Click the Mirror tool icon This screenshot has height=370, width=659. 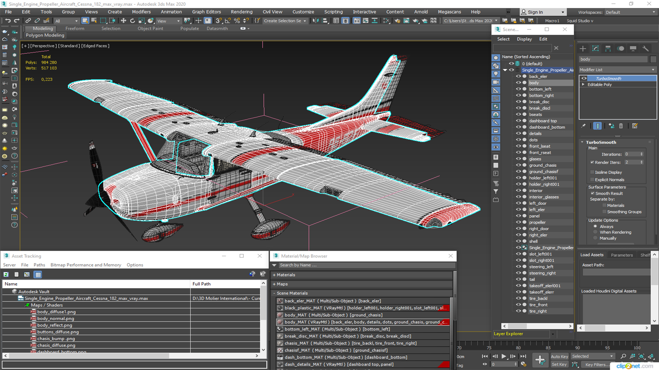click(315, 21)
